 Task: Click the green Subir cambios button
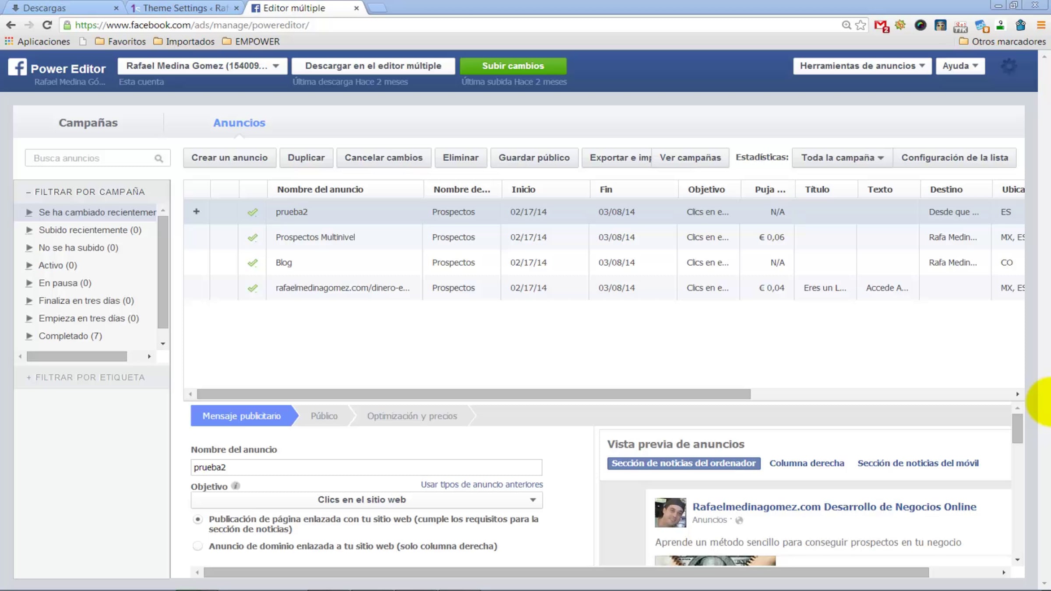513,66
